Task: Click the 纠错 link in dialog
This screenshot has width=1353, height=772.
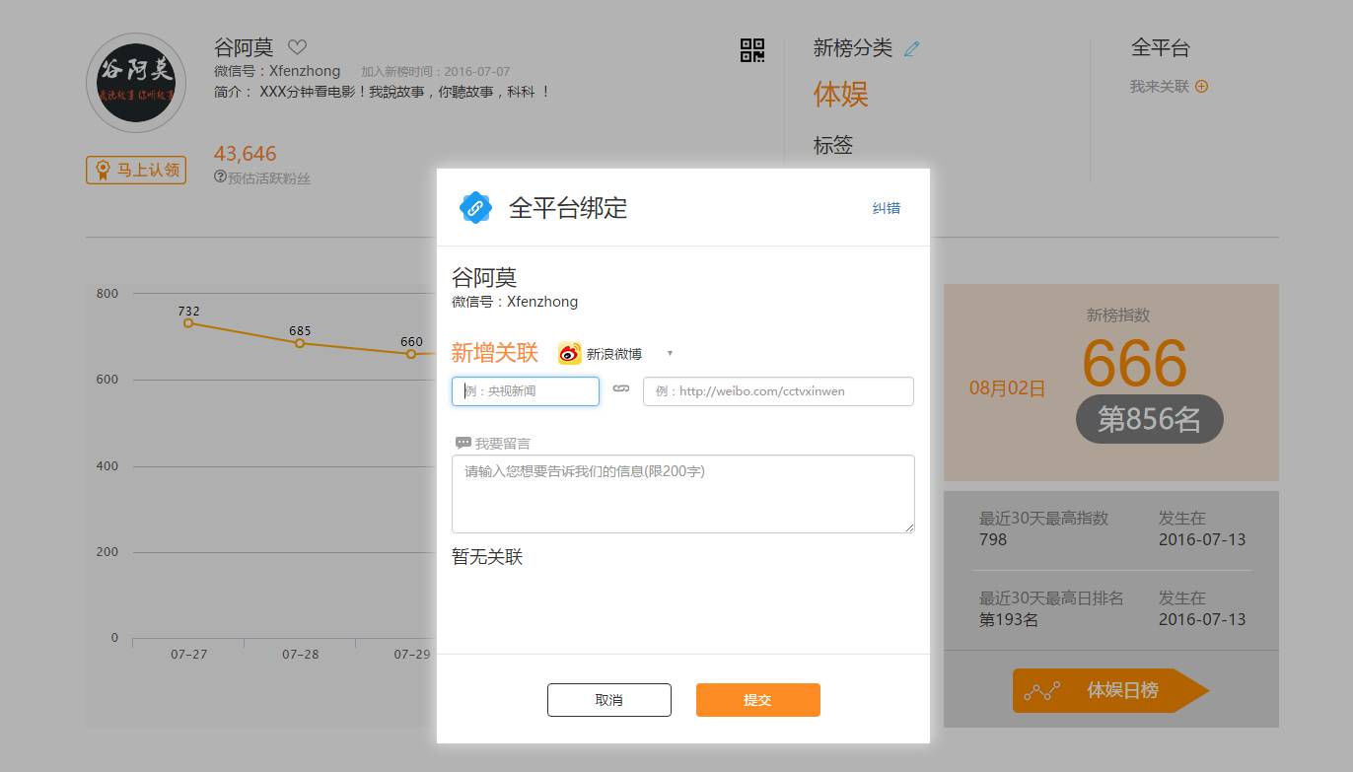Action: coord(886,208)
